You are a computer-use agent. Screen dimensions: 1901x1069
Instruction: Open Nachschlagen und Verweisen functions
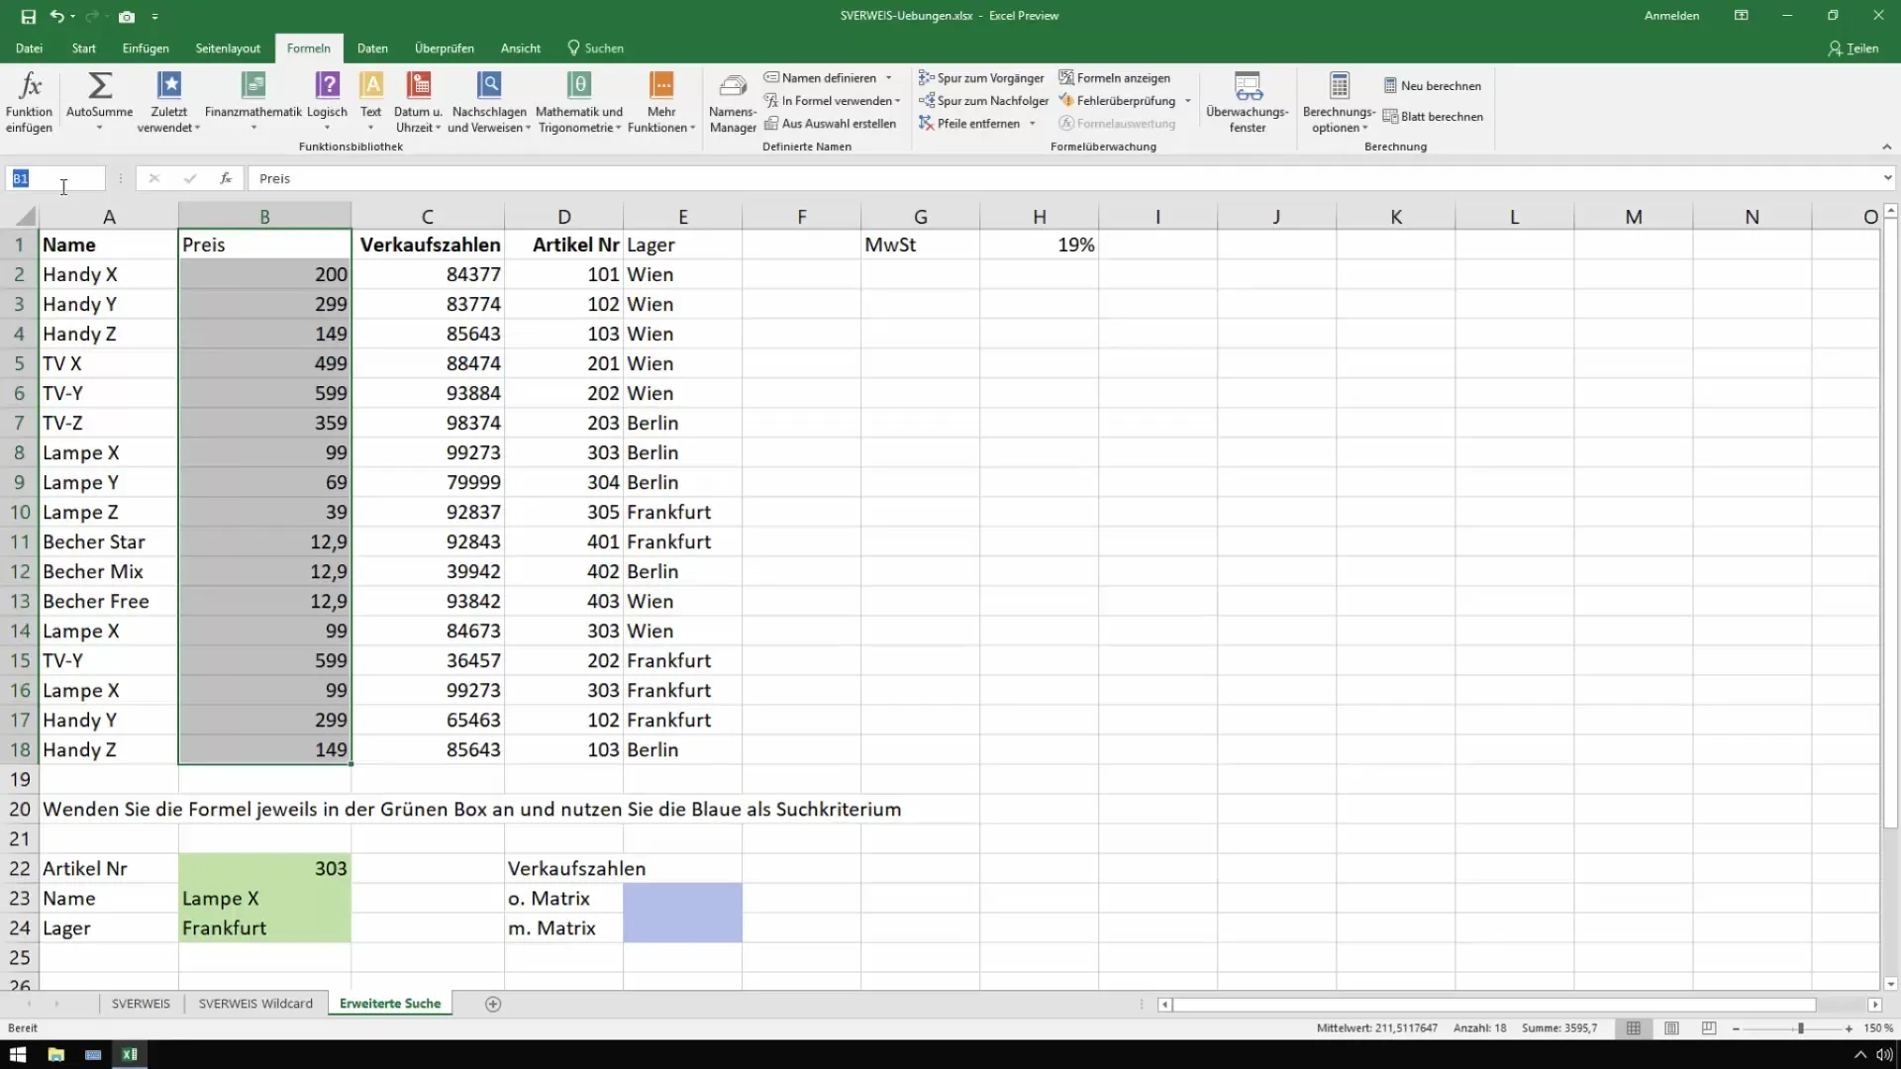489,101
